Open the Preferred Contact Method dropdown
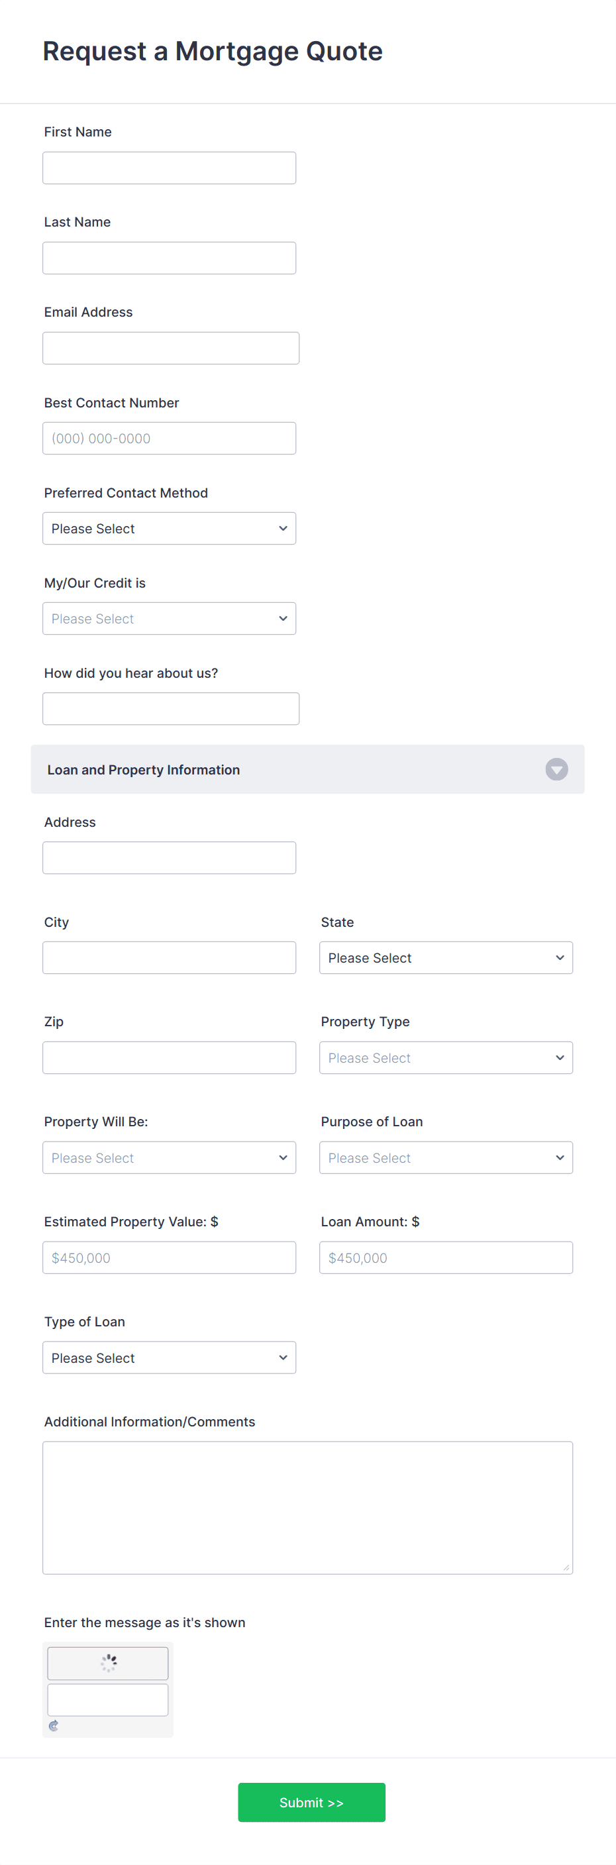The width and height of the screenshot is (616, 1865). pyautogui.click(x=169, y=528)
